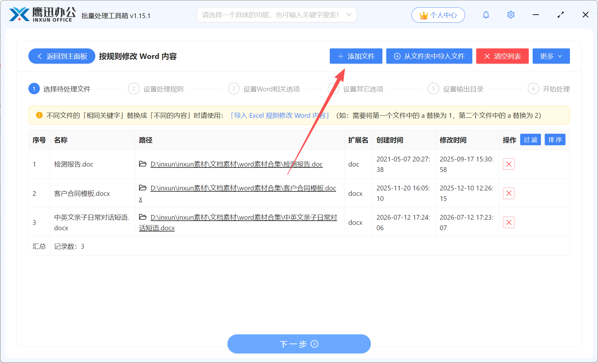Click modified time 2025-12-10 12:26:15
This screenshot has width=598, height=363.
click(x=467, y=193)
